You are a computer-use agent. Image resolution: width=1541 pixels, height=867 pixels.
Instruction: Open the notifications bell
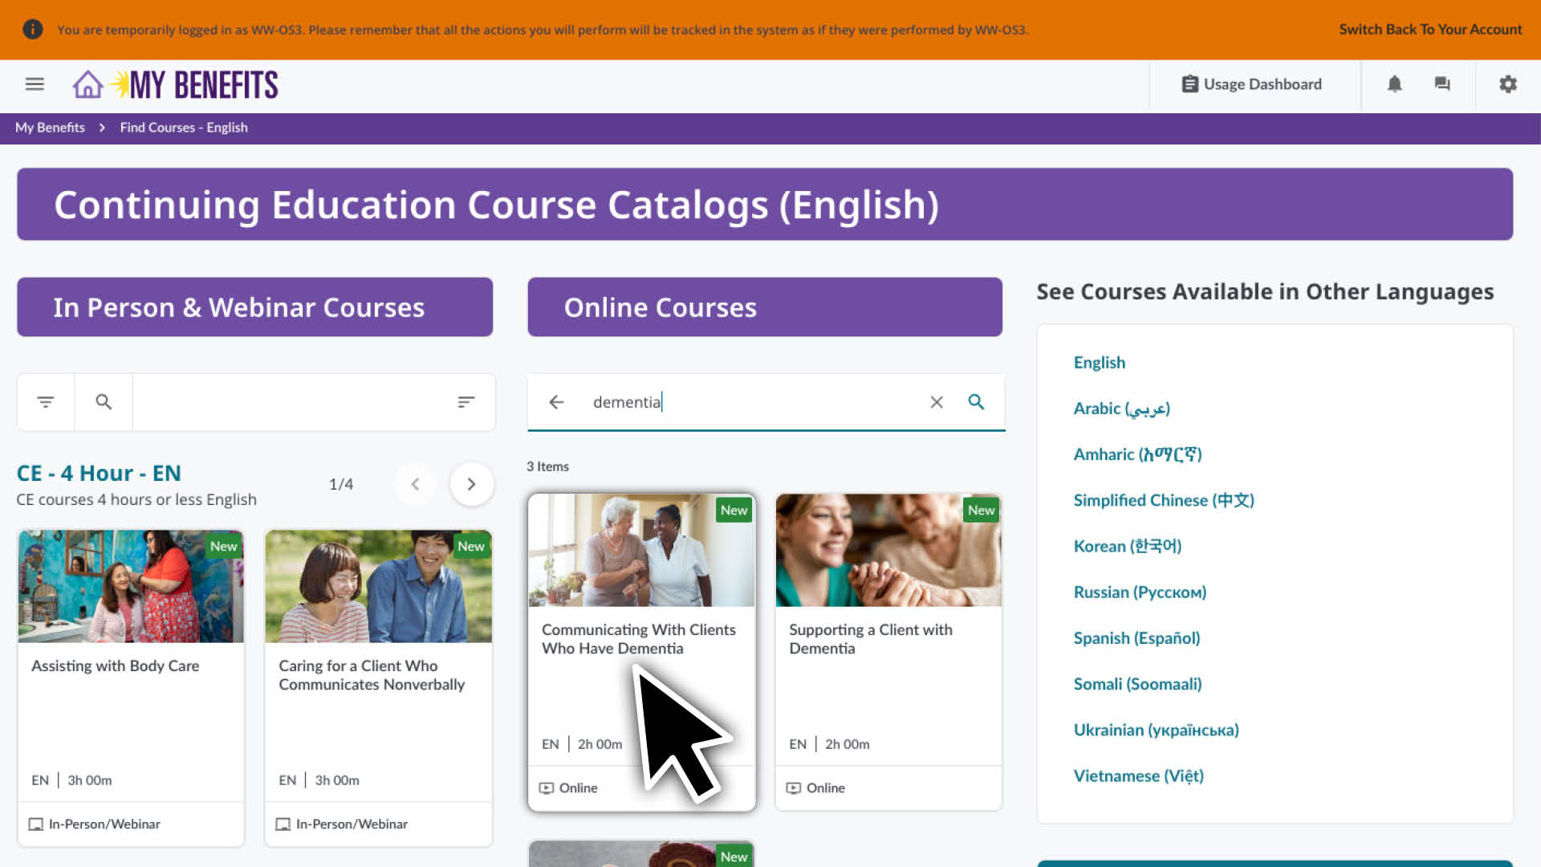tap(1394, 83)
